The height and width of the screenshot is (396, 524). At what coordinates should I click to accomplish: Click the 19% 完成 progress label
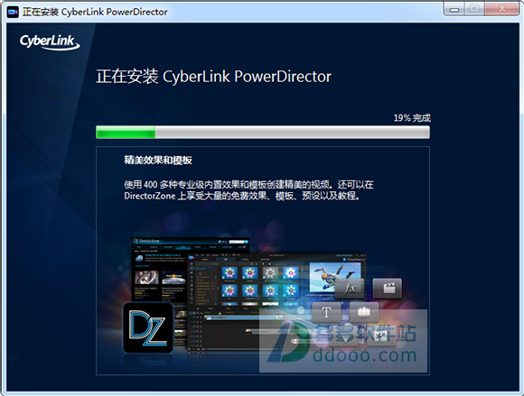tap(412, 118)
